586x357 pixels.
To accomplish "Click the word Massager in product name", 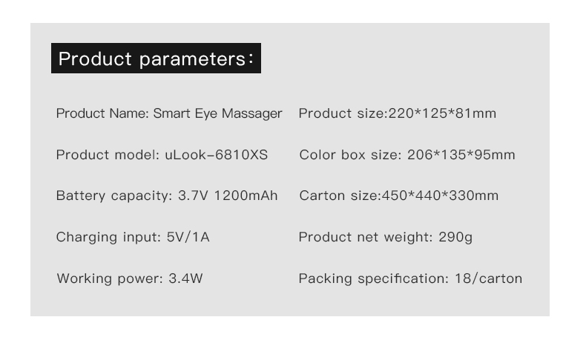I will click(x=252, y=113).
